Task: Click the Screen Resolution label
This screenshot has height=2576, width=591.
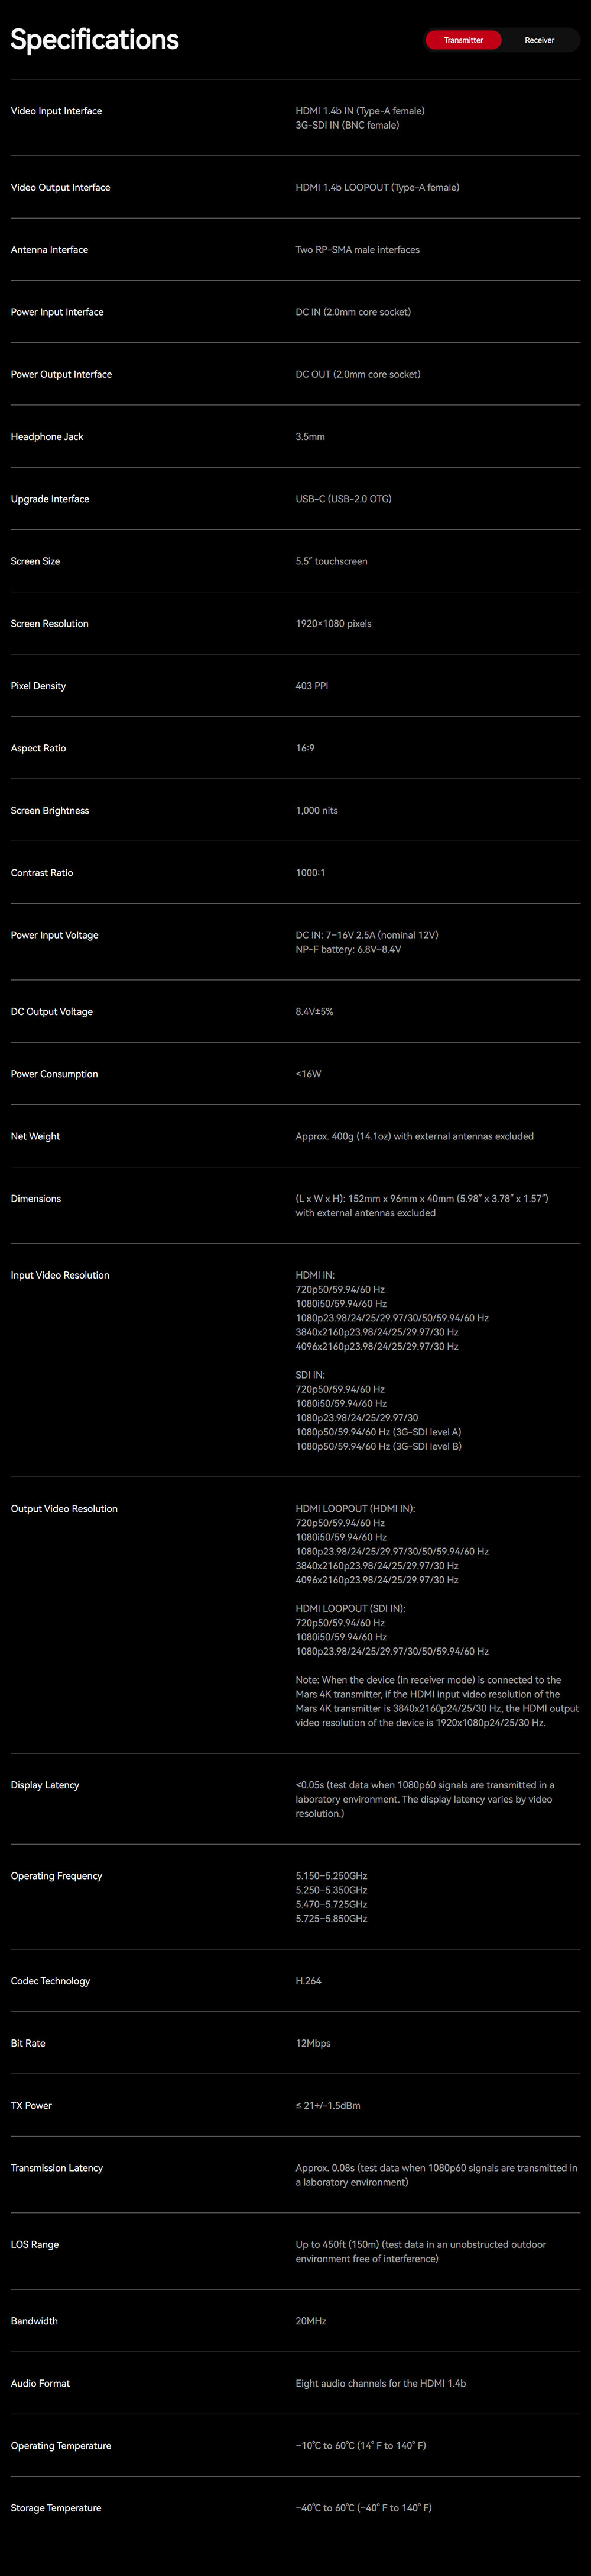Action: pyautogui.click(x=49, y=624)
